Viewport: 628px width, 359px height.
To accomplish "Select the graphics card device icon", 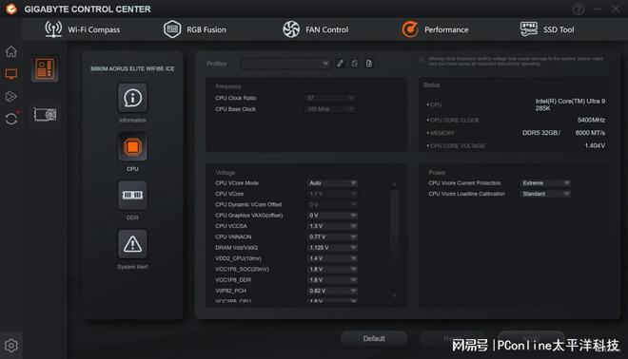I will 45,115.
